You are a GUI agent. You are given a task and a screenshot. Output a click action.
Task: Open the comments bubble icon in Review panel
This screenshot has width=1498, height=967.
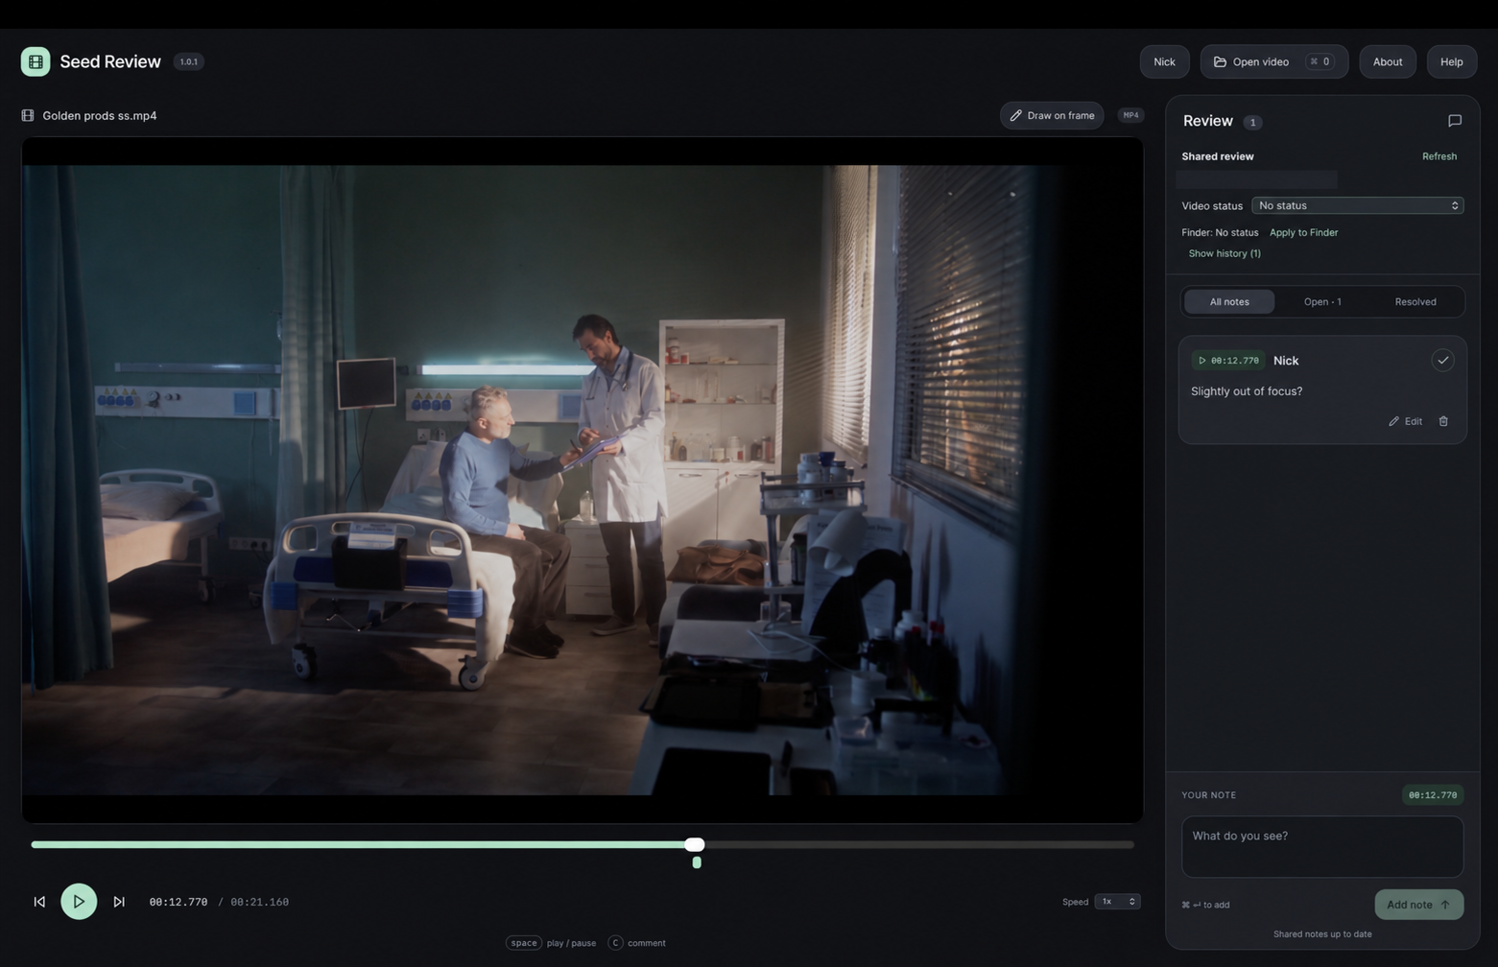click(x=1454, y=121)
